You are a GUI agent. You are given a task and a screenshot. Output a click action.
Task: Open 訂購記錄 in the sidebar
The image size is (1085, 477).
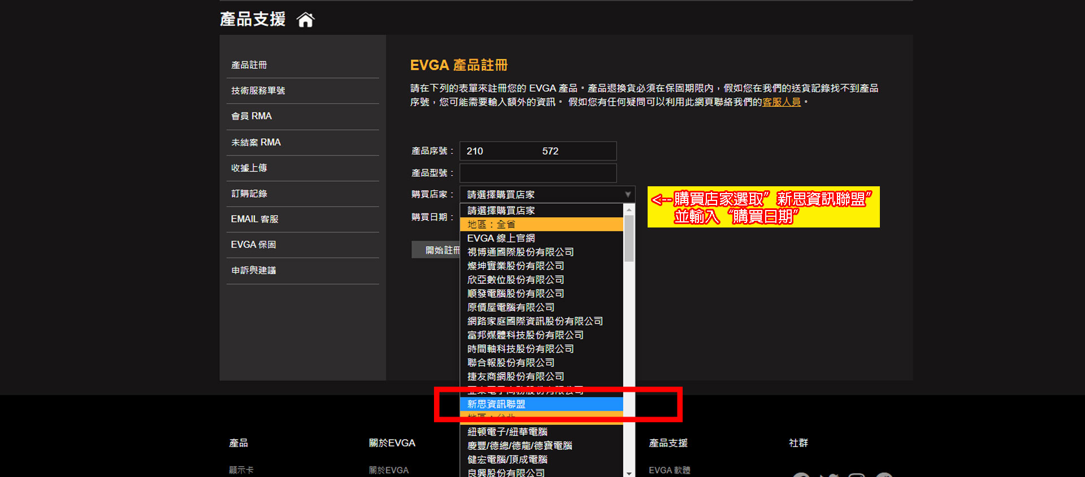(249, 193)
